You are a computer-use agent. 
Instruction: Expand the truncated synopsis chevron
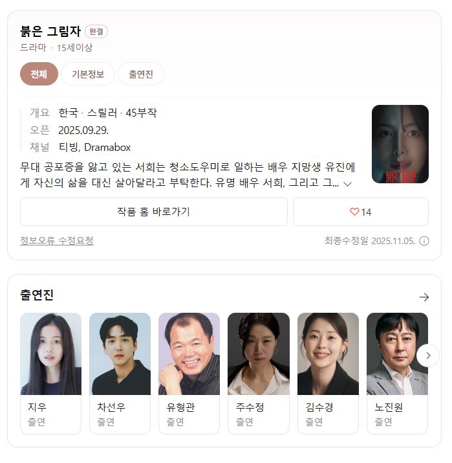point(348,184)
